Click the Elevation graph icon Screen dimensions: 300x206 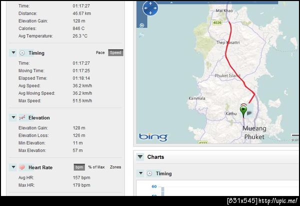[x=22, y=117]
